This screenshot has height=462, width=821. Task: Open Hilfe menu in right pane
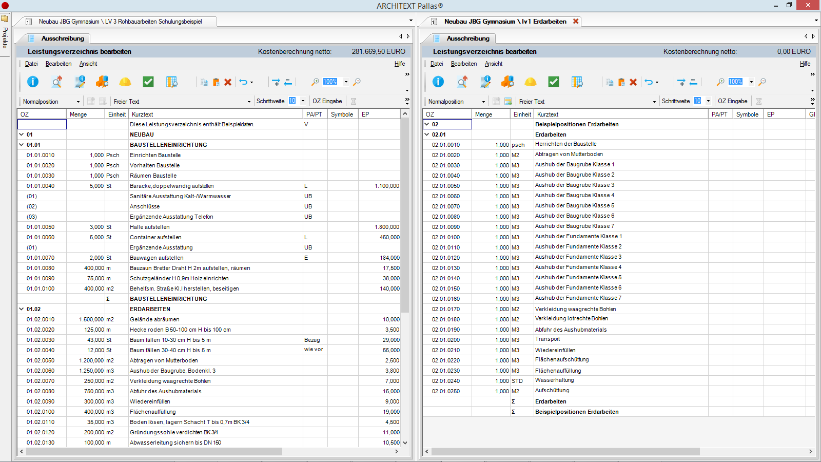pyautogui.click(x=805, y=64)
